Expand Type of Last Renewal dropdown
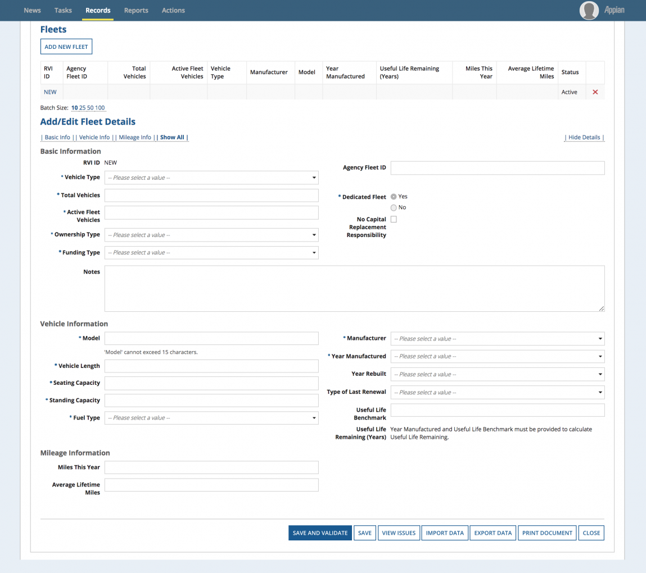 pos(497,392)
